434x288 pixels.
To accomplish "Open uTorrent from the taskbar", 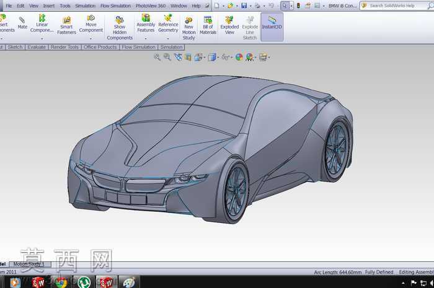I will tap(84, 282).
